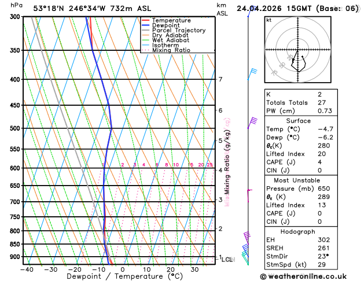Click the EH value 302
Screen dimensions: 364x281
[x=324, y=240]
